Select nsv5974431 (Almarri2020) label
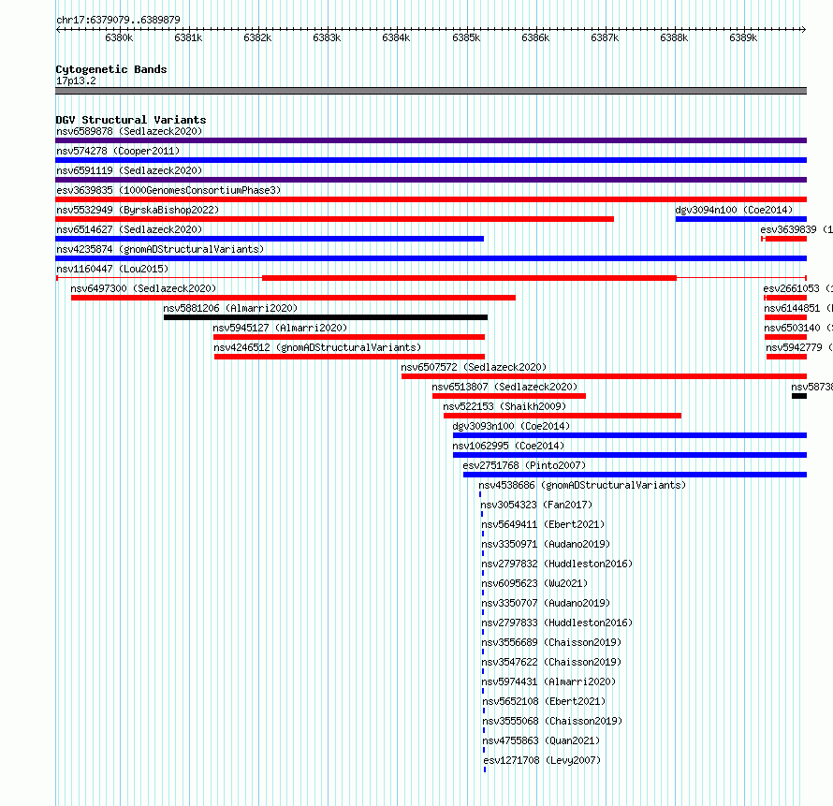Image resolution: width=833 pixels, height=806 pixels. point(548,681)
